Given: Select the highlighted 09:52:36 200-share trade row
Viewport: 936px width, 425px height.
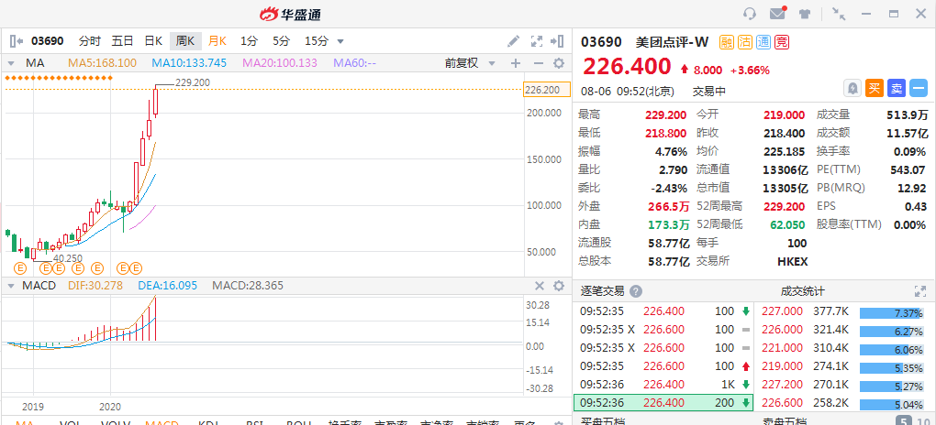Looking at the screenshot, I should pyautogui.click(x=663, y=403).
